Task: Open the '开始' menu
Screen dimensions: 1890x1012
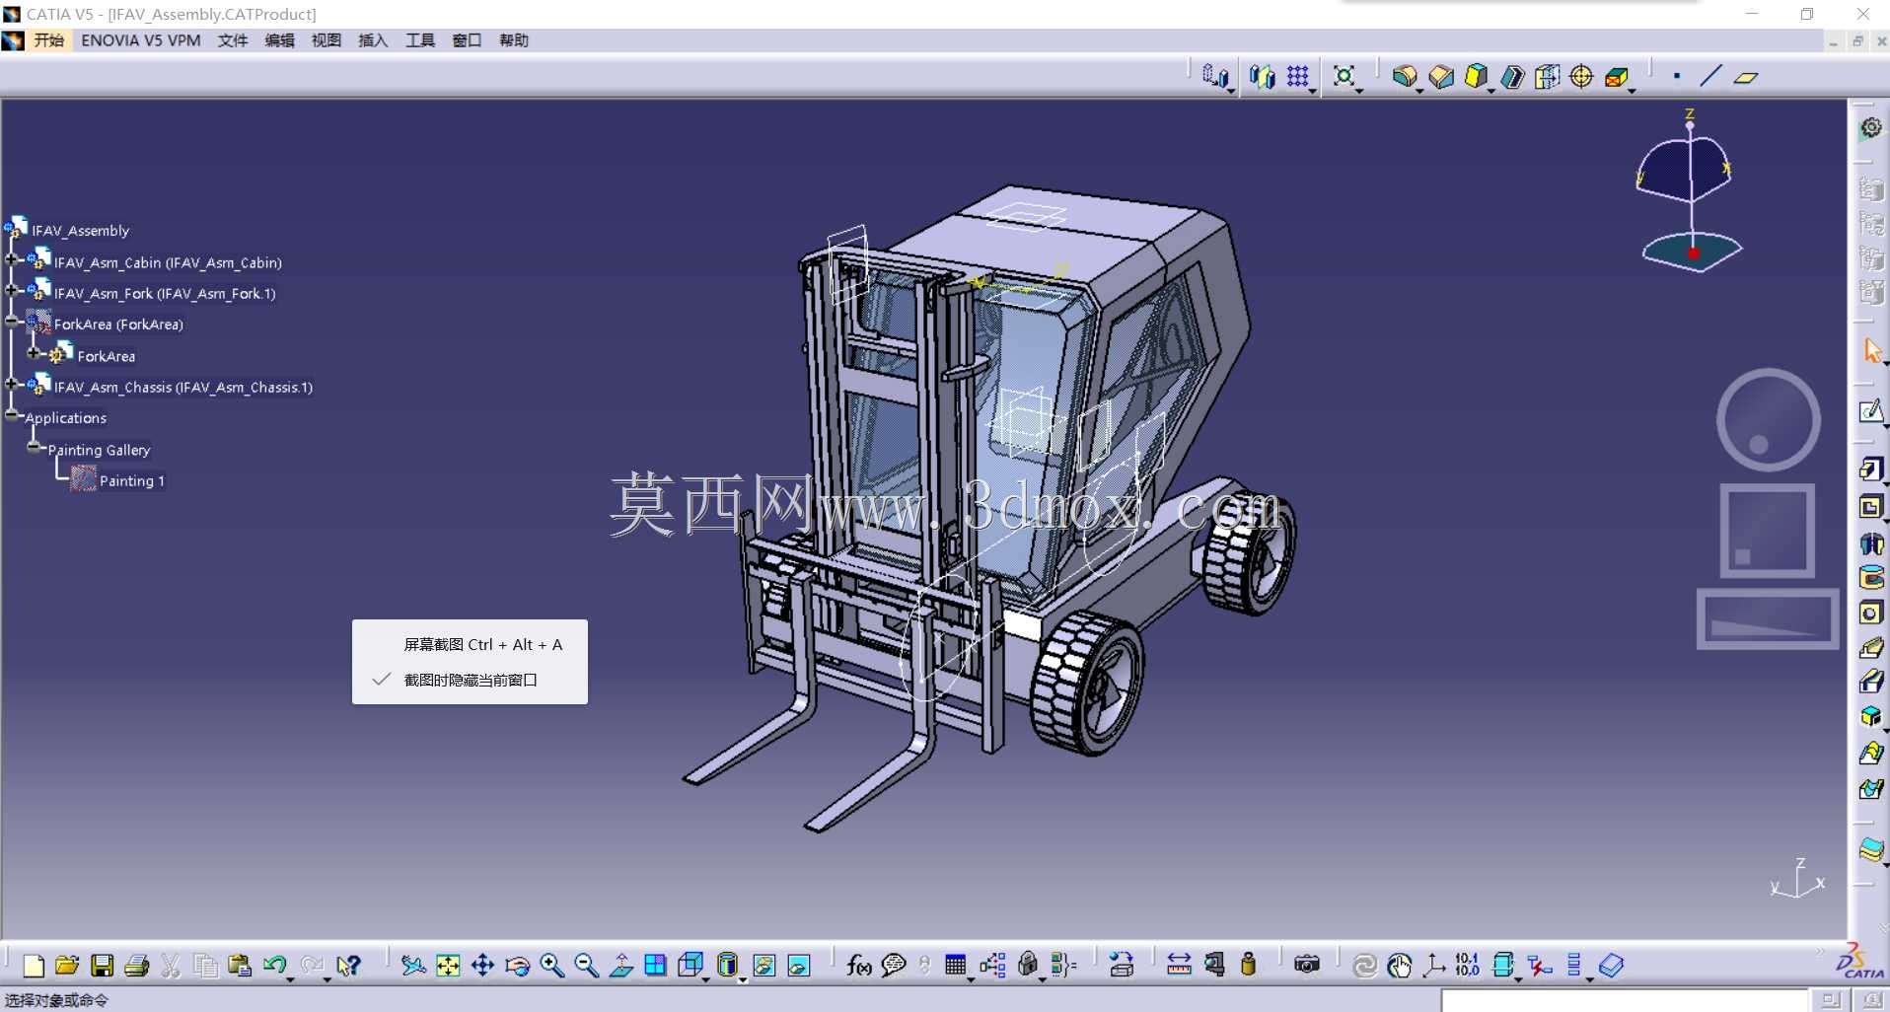Action: pyautogui.click(x=48, y=40)
